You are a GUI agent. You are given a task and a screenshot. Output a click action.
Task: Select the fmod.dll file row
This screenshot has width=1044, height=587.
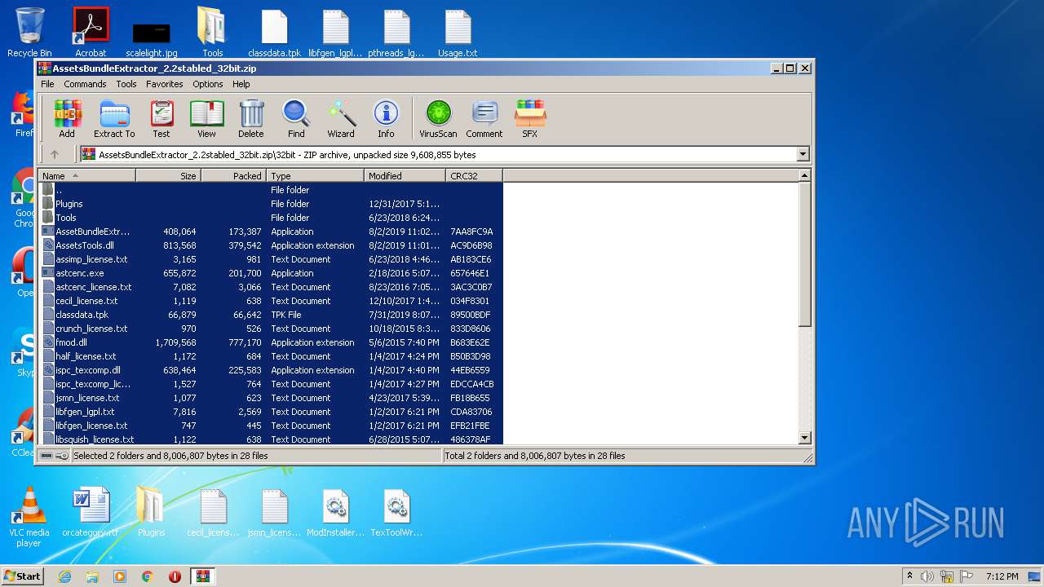[x=271, y=342]
